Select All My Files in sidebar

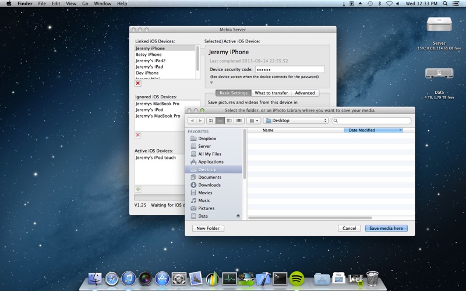[x=214, y=154]
